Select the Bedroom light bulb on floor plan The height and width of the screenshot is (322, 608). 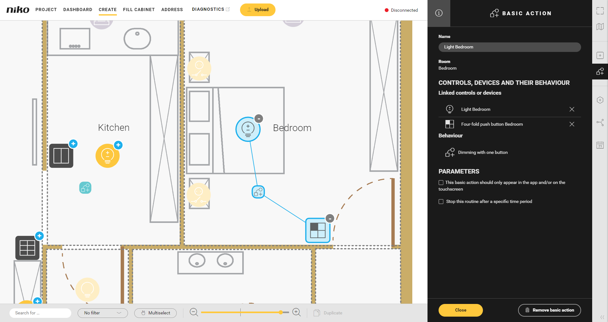[248, 129]
